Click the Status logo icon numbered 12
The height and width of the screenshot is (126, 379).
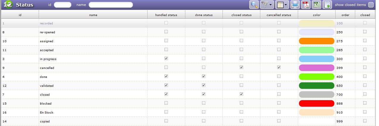[x=8, y=5]
